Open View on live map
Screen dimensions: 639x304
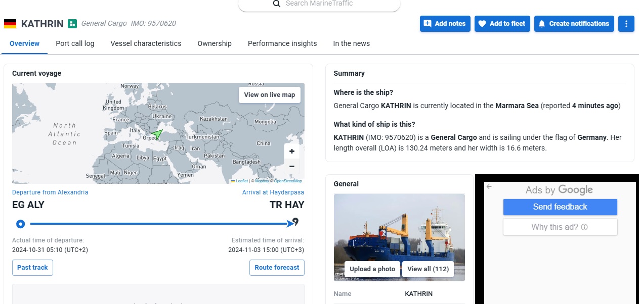[x=269, y=94]
